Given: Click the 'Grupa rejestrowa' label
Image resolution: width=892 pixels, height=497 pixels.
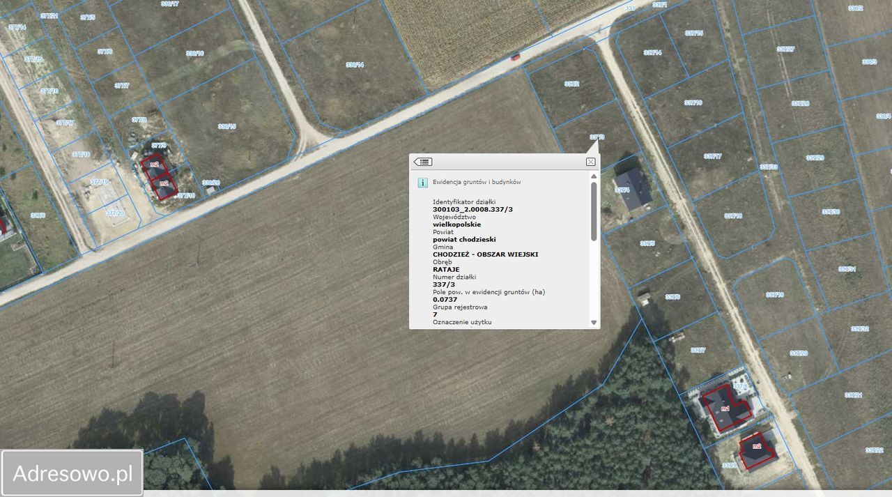Looking at the screenshot, I should [x=460, y=307].
